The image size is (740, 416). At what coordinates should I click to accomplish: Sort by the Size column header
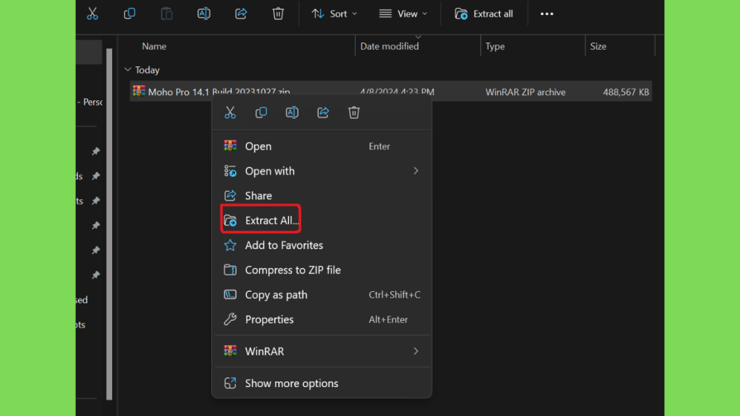click(x=598, y=46)
